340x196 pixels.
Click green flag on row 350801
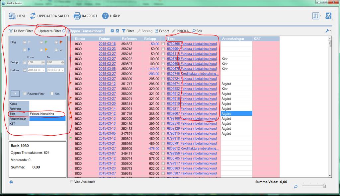pyautogui.click(x=70, y=138)
